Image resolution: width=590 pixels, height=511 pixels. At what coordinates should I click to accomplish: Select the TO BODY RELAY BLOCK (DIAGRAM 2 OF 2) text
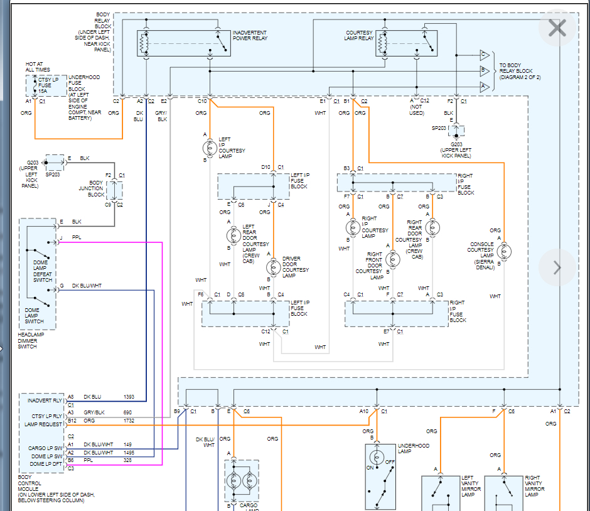[x=520, y=71]
